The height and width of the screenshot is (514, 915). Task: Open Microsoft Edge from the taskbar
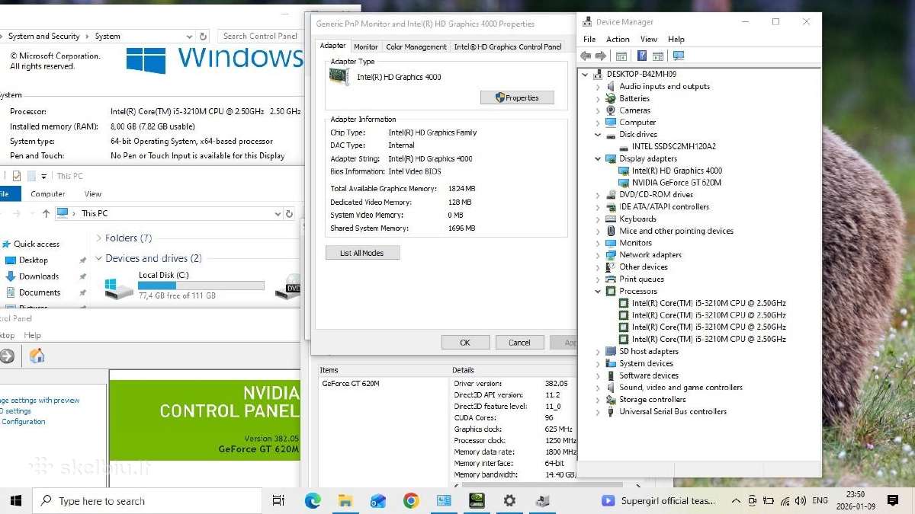313,500
